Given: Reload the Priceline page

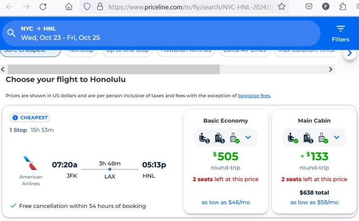Looking at the screenshot, I should (43, 7).
